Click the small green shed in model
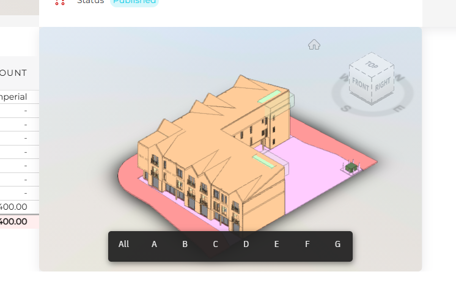 (351, 168)
